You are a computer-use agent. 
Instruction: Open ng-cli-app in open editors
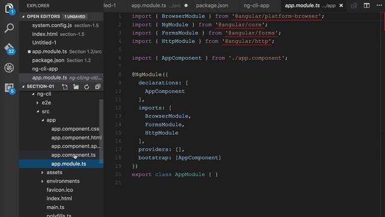tap(61, 69)
